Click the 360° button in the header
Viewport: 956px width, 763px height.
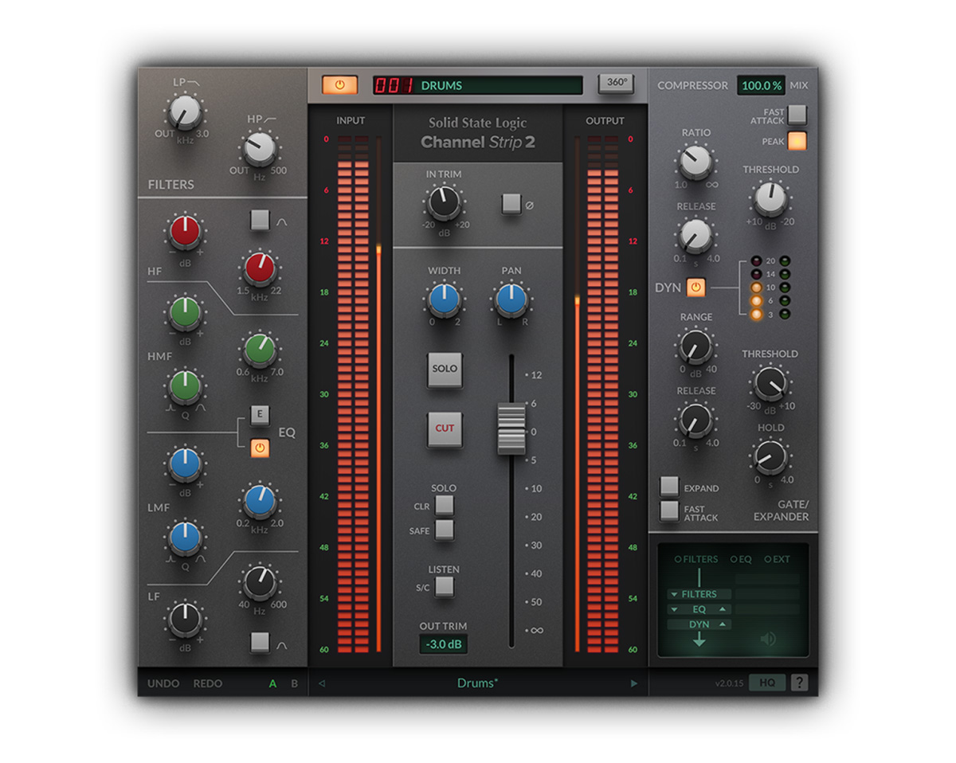pos(614,85)
